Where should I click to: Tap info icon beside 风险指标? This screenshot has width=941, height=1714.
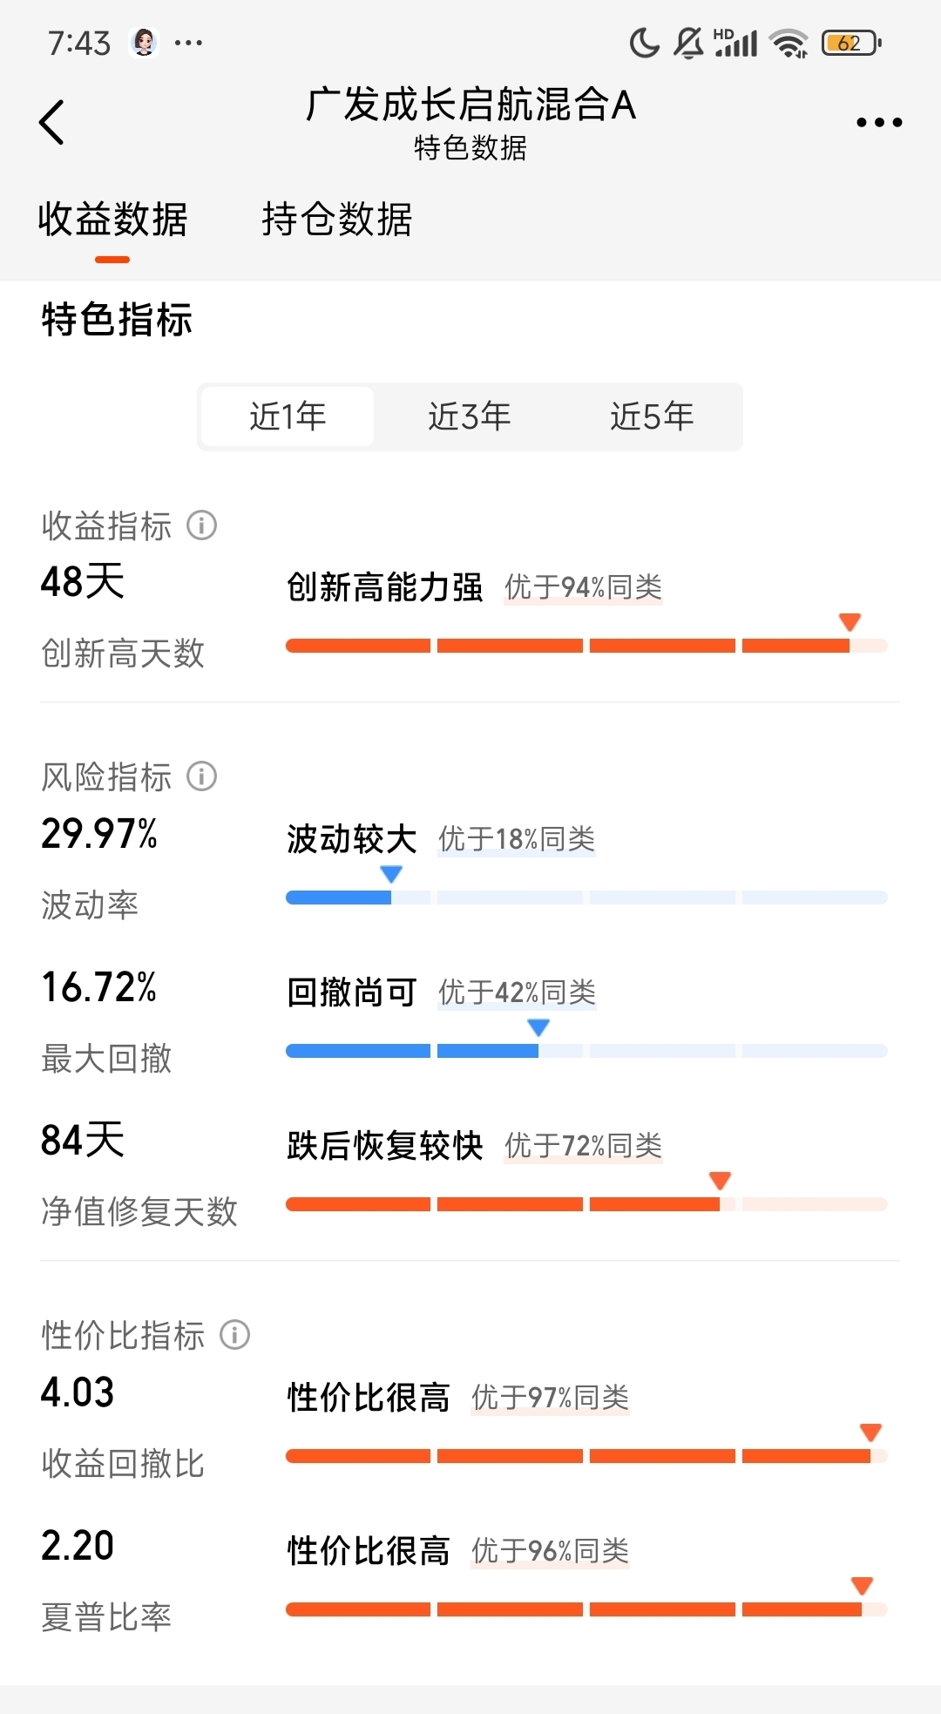click(202, 776)
